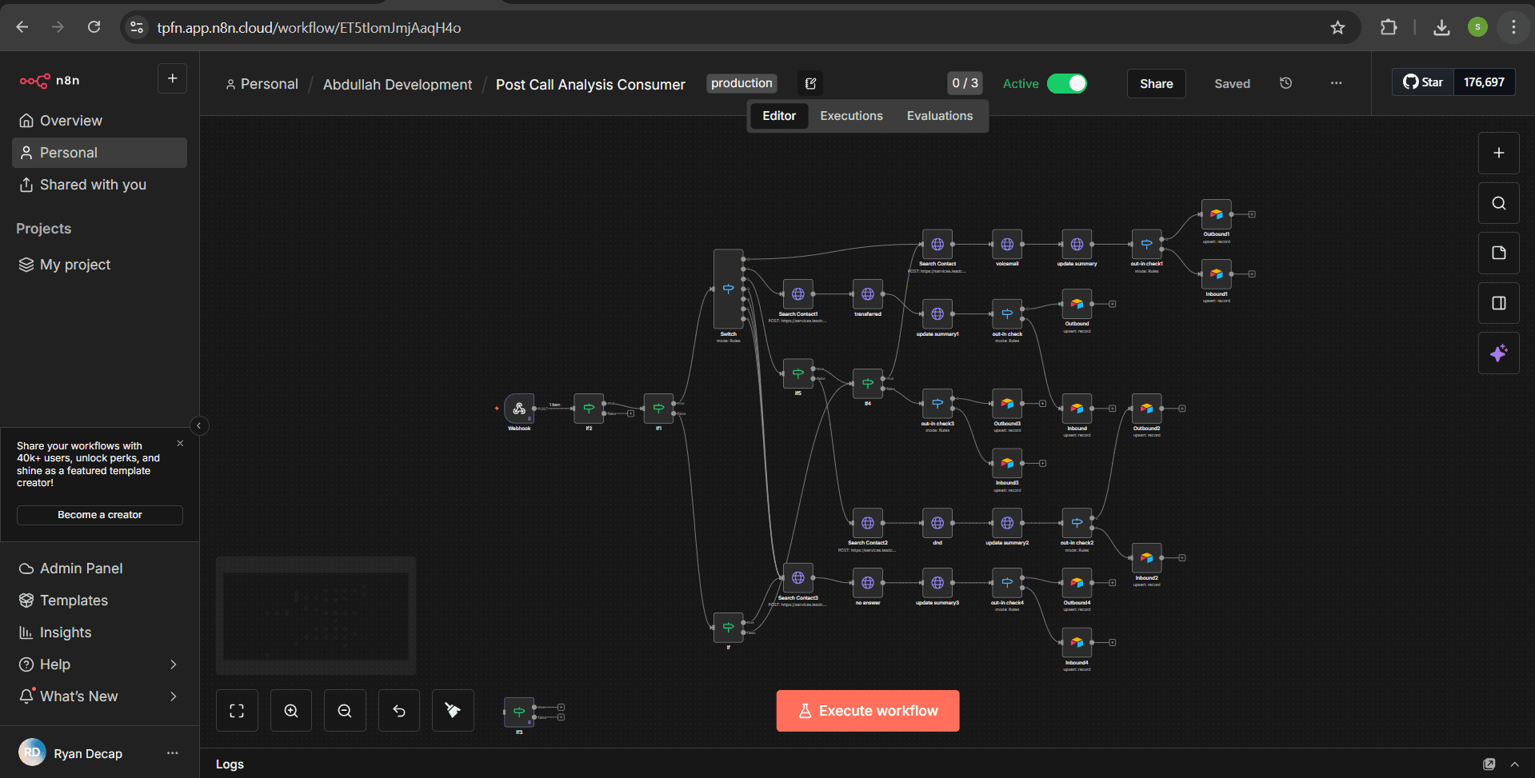Pop out the Logs panel
Viewport: 1535px width, 778px height.
[x=1489, y=764]
